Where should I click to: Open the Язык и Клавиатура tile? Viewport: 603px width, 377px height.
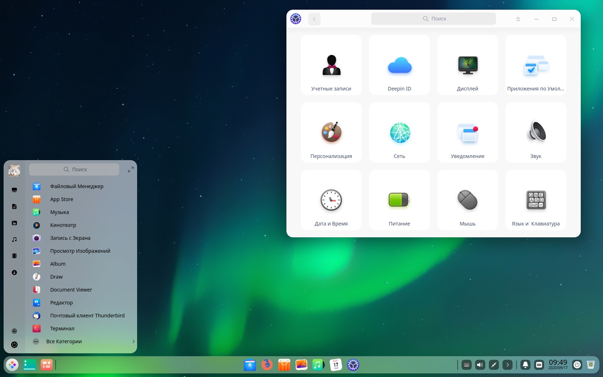click(x=536, y=200)
